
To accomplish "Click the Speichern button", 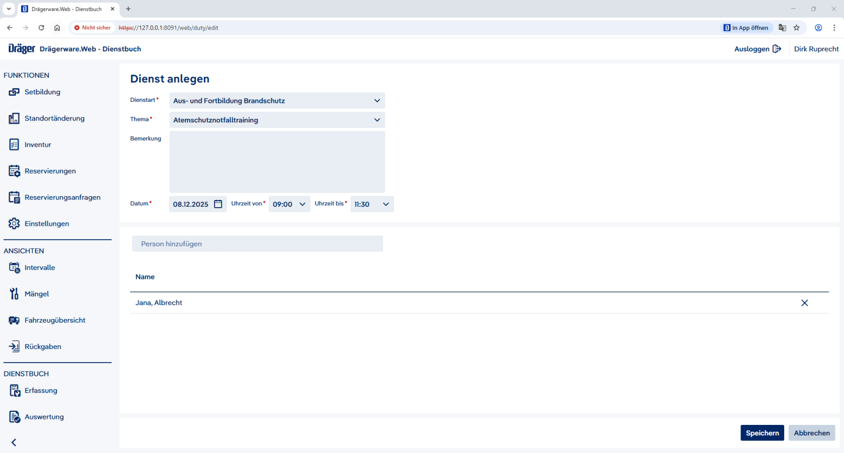I will tap(762, 433).
